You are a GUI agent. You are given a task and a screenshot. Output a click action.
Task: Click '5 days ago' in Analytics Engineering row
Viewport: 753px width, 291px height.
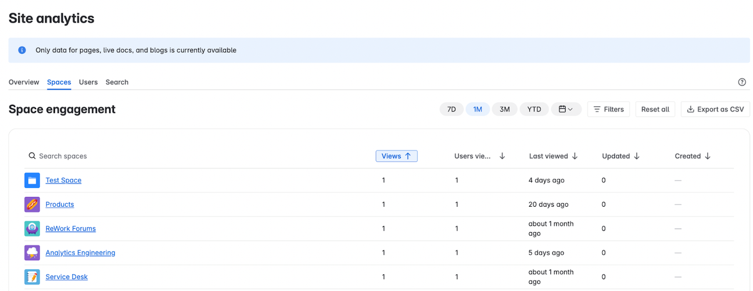click(546, 253)
